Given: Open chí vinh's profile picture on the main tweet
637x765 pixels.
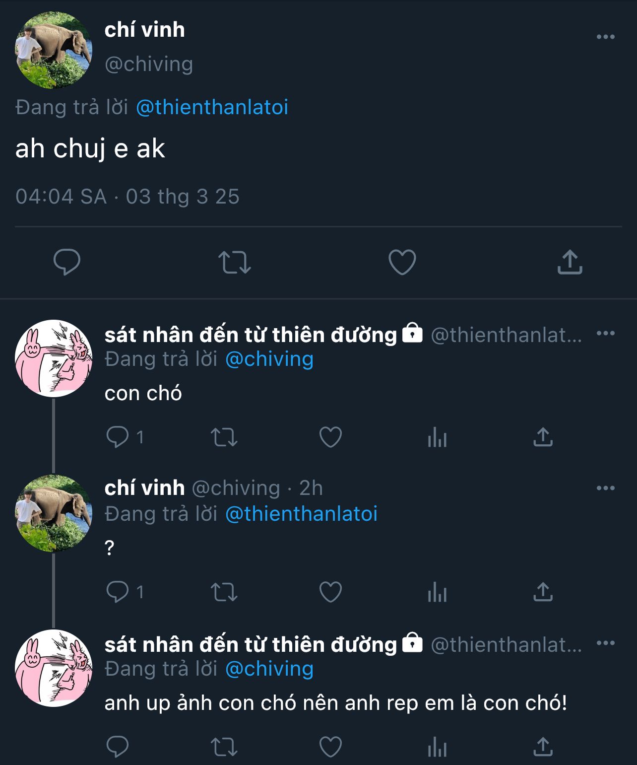Looking at the screenshot, I should click(x=54, y=50).
